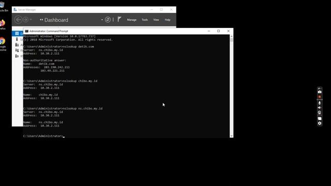Open the Manage menu
This screenshot has height=186, width=331.
[131, 20]
